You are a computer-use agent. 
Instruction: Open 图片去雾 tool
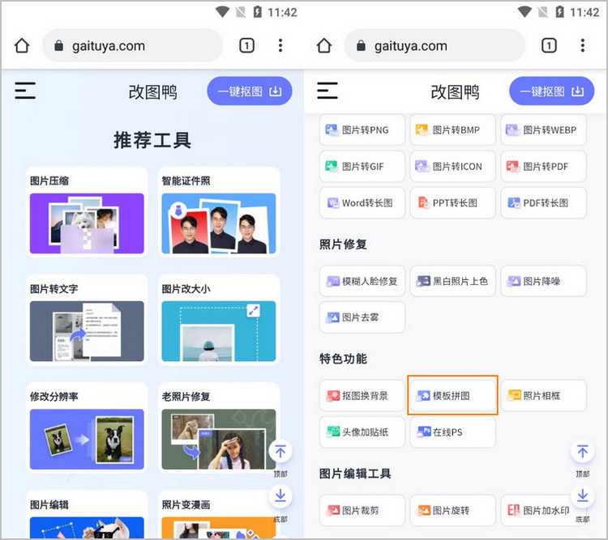coord(362,317)
